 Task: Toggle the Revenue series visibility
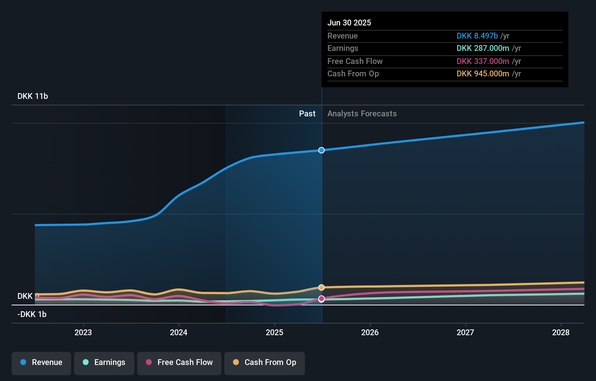(x=41, y=362)
